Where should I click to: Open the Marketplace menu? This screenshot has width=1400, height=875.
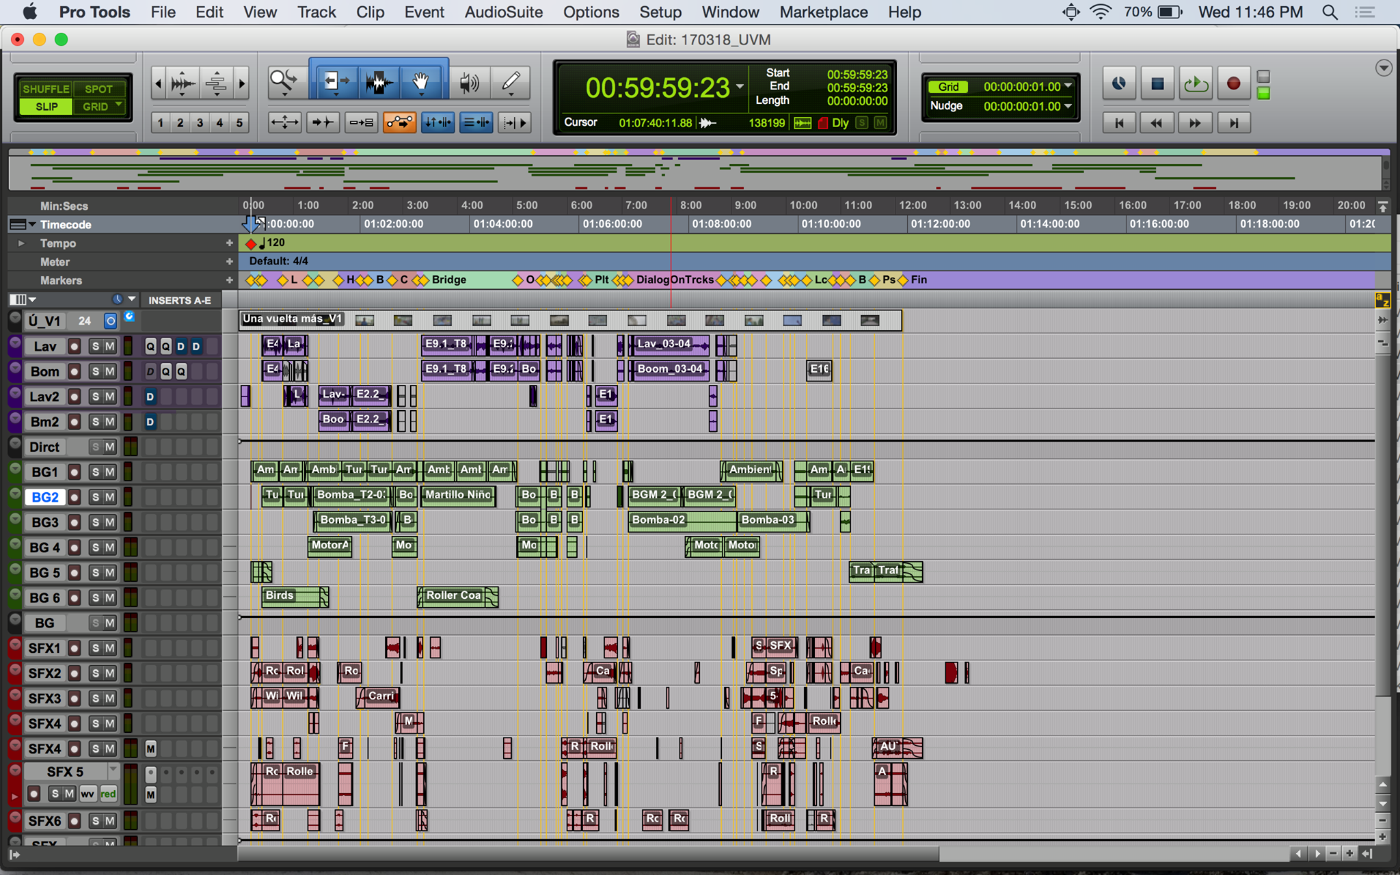(x=823, y=12)
